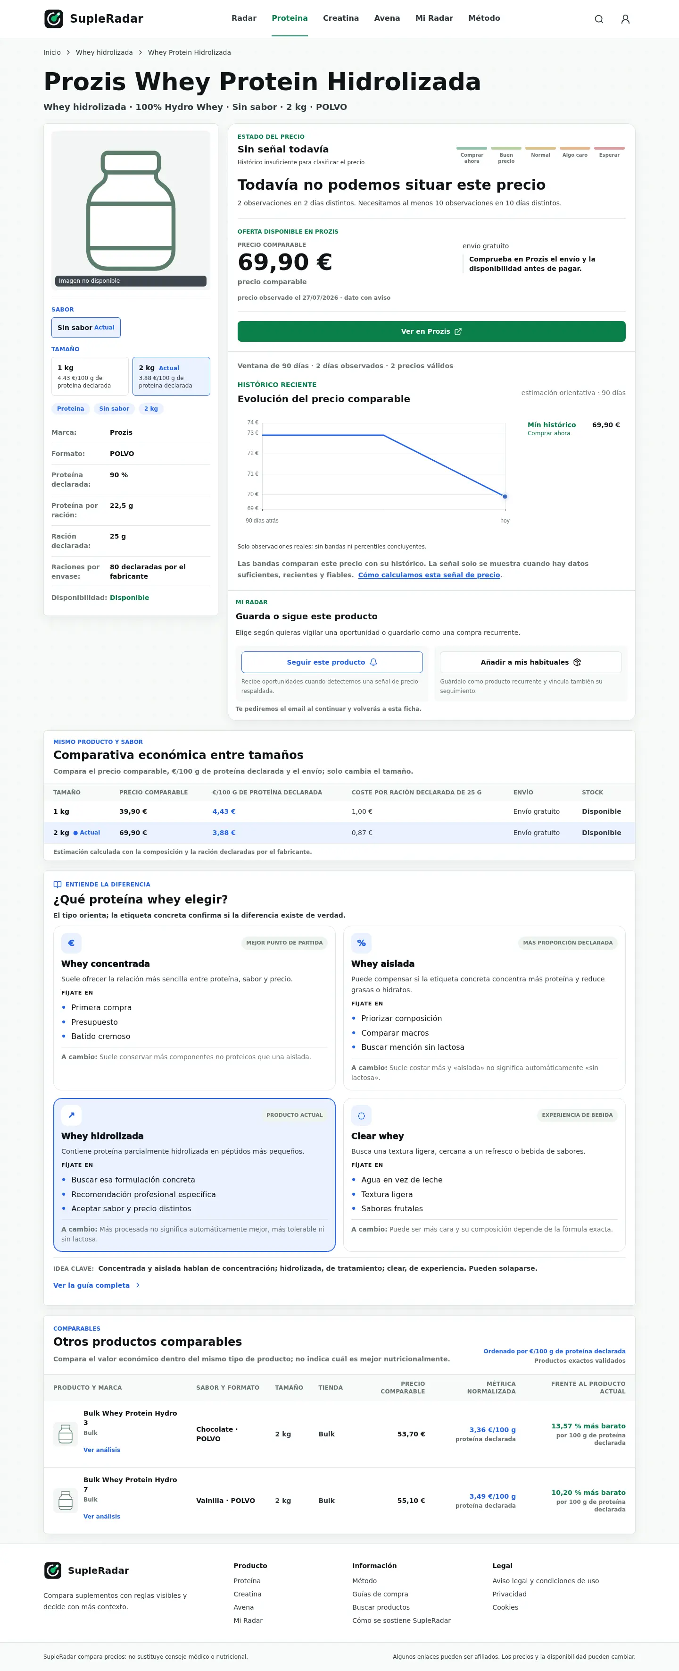This screenshot has height=1671, width=679.
Task: Click the book icon beside Entiende la diferencia
Action: tap(58, 884)
